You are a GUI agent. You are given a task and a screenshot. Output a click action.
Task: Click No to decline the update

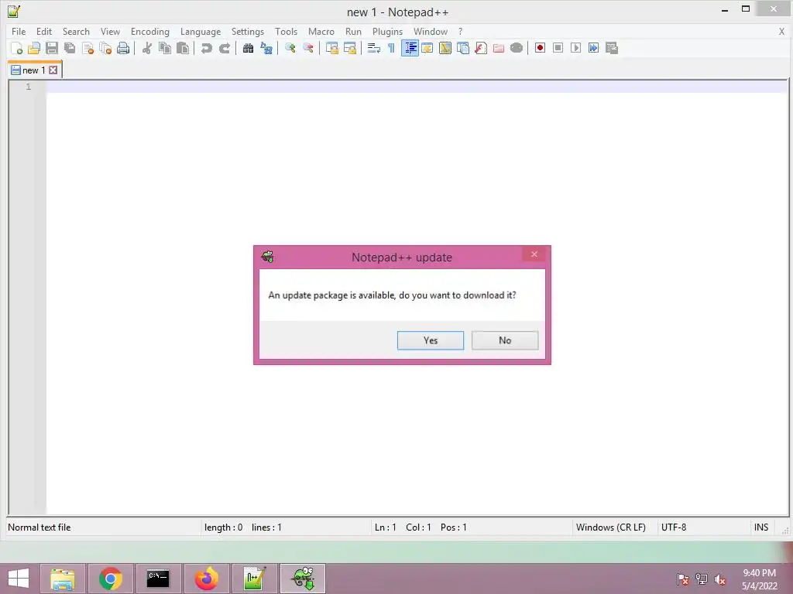coord(505,340)
